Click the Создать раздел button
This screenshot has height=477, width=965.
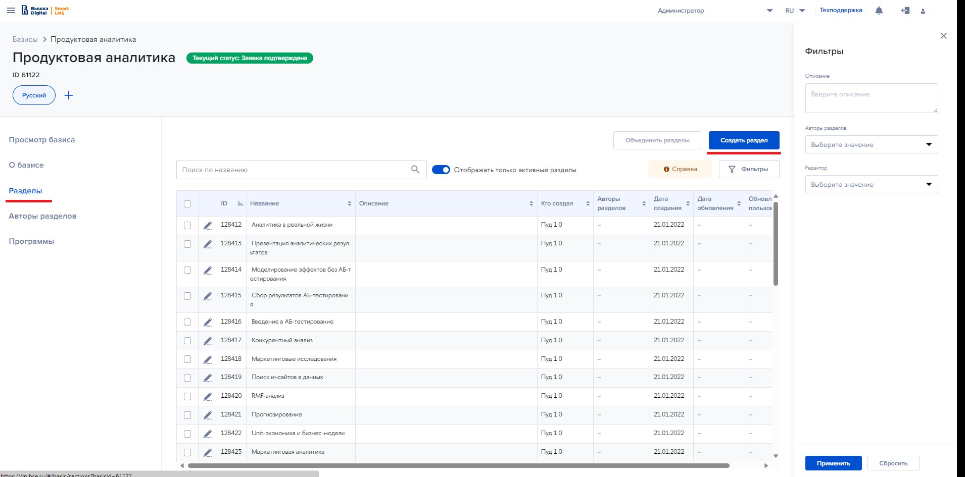[x=744, y=140]
